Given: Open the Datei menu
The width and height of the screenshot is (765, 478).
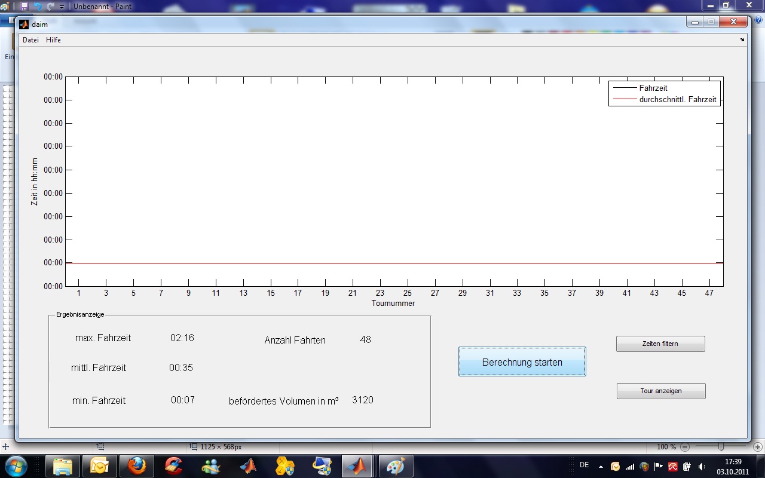Looking at the screenshot, I should point(30,40).
